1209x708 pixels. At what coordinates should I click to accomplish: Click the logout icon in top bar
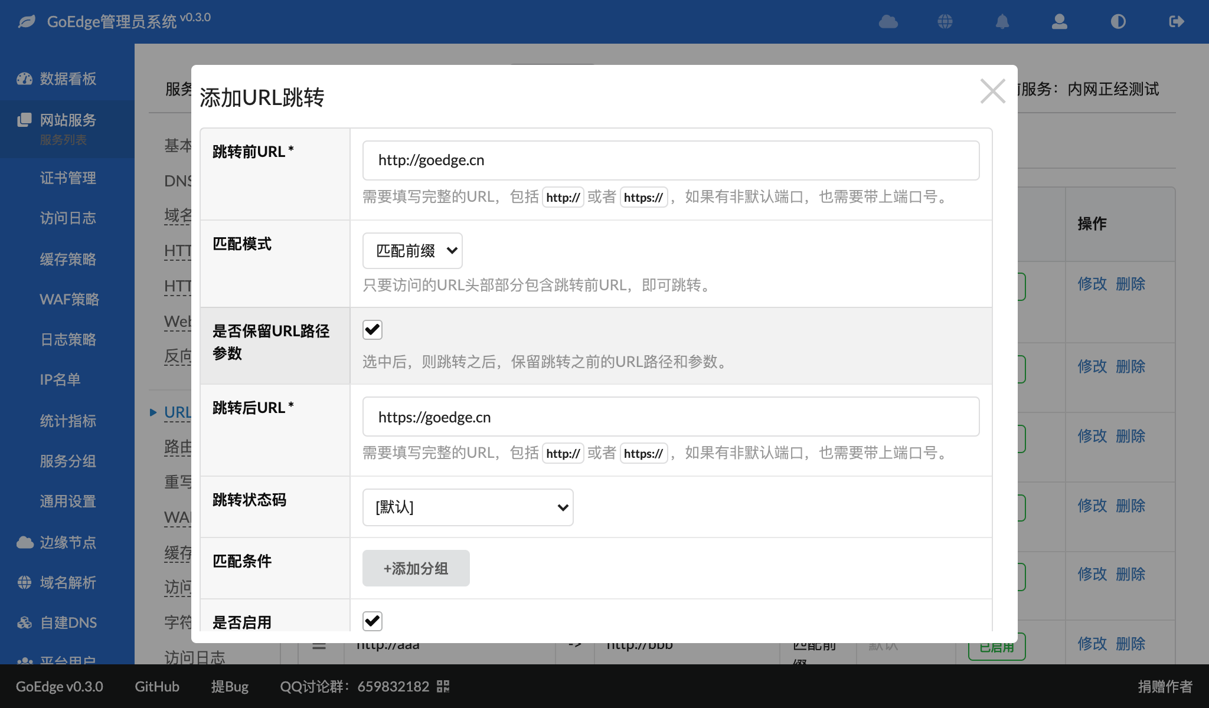(1177, 22)
